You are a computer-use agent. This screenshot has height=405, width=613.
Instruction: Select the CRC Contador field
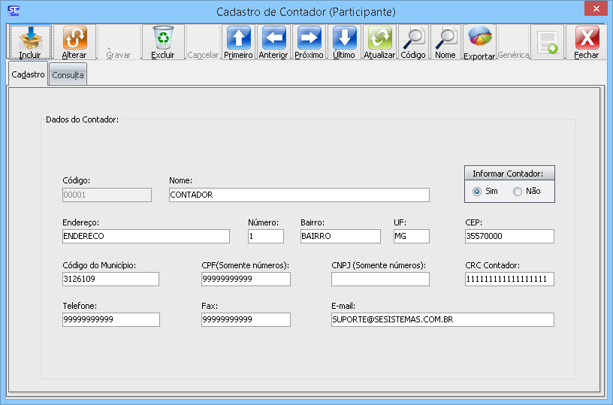(x=509, y=279)
